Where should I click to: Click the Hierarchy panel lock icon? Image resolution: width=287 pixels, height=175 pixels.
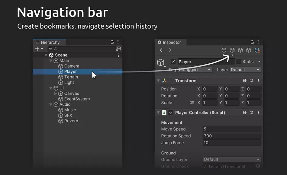click(112, 42)
